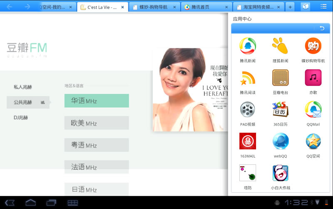Go forward with browser forward arrow
The height and width of the screenshot is (209, 333).
point(27,7)
